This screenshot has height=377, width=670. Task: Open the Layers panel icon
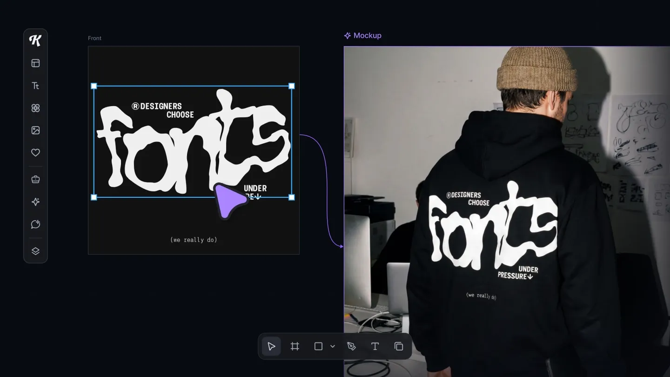35,251
